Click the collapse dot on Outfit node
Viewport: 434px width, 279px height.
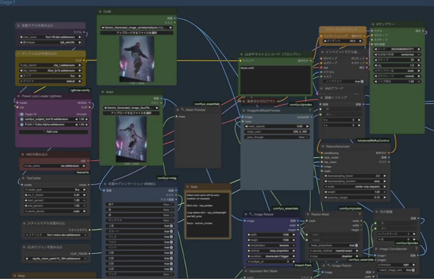100,11
